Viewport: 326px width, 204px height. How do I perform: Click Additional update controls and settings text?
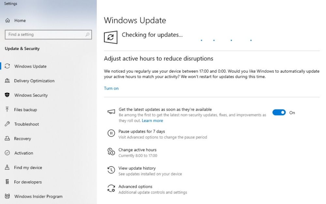(x=153, y=192)
